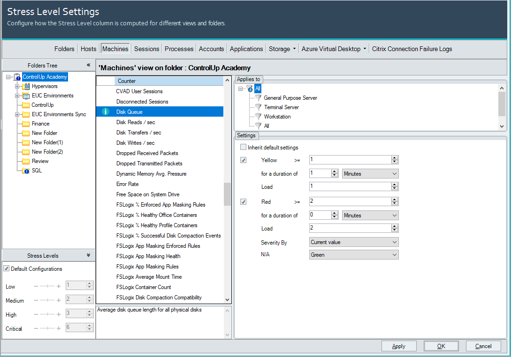511x357 pixels.
Task: Click the EUC Environments grid icon
Action: tap(26, 96)
